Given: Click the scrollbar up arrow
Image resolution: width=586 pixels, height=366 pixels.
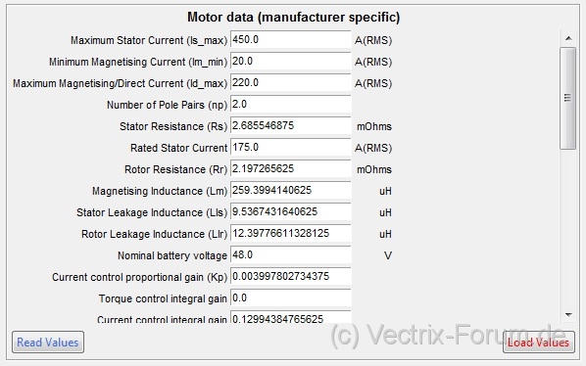Looking at the screenshot, I should click(568, 38).
